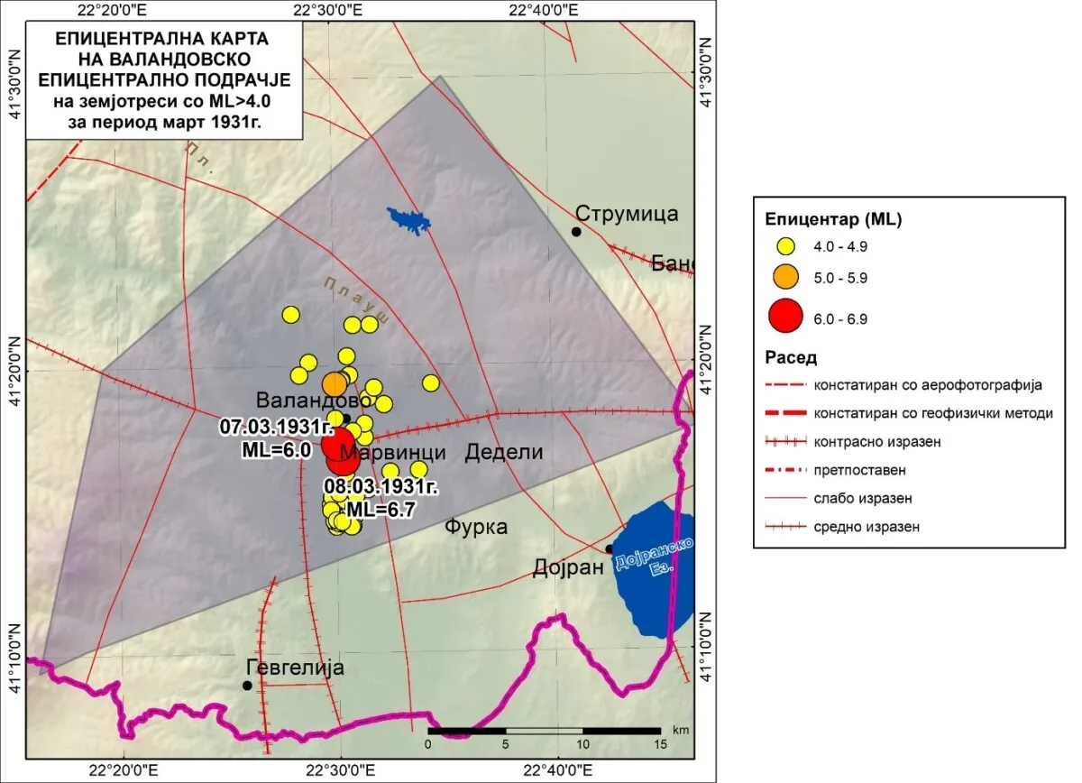The image size is (1082, 783).
Task: Click the dashed line symbol for аерофотографија fault
Action: pos(784,385)
